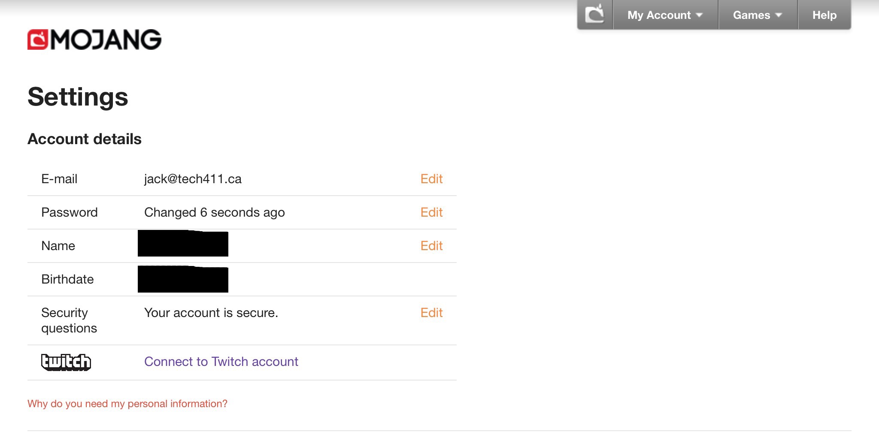
Task: Edit the security questions
Action: (x=431, y=313)
